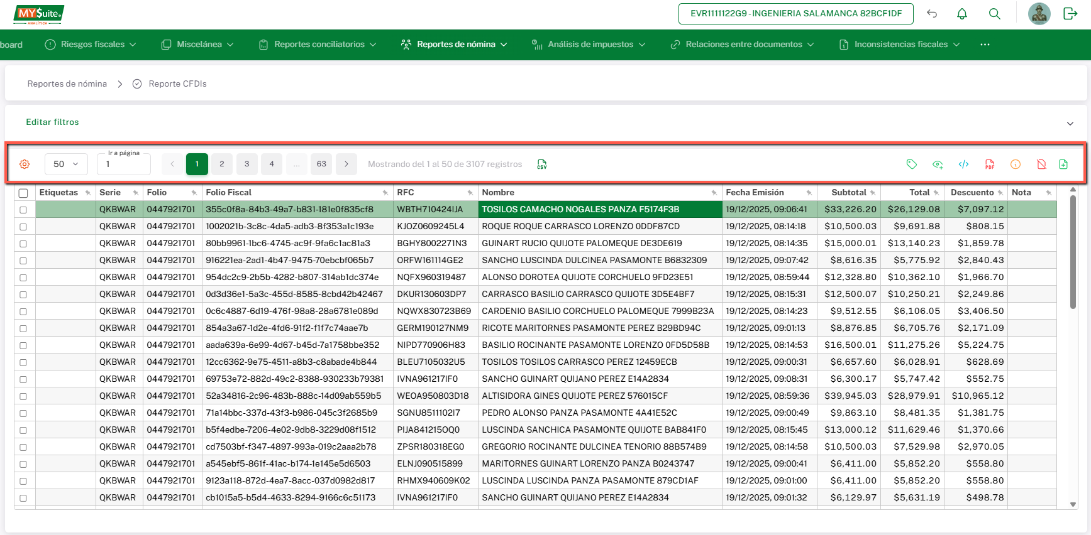Viewport: 1091px width, 535px height.
Task: Open the notifications bell
Action: coord(962,14)
